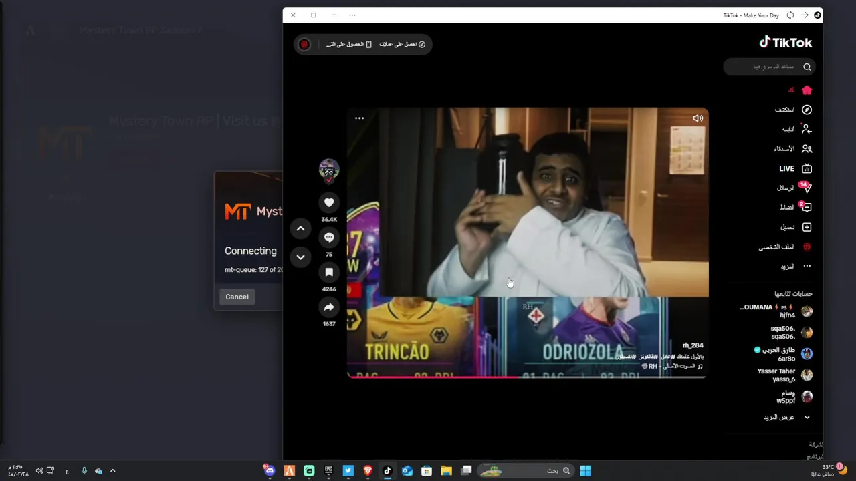Open the Explore (استكشف) page
The width and height of the screenshot is (856, 481).
coord(794,110)
